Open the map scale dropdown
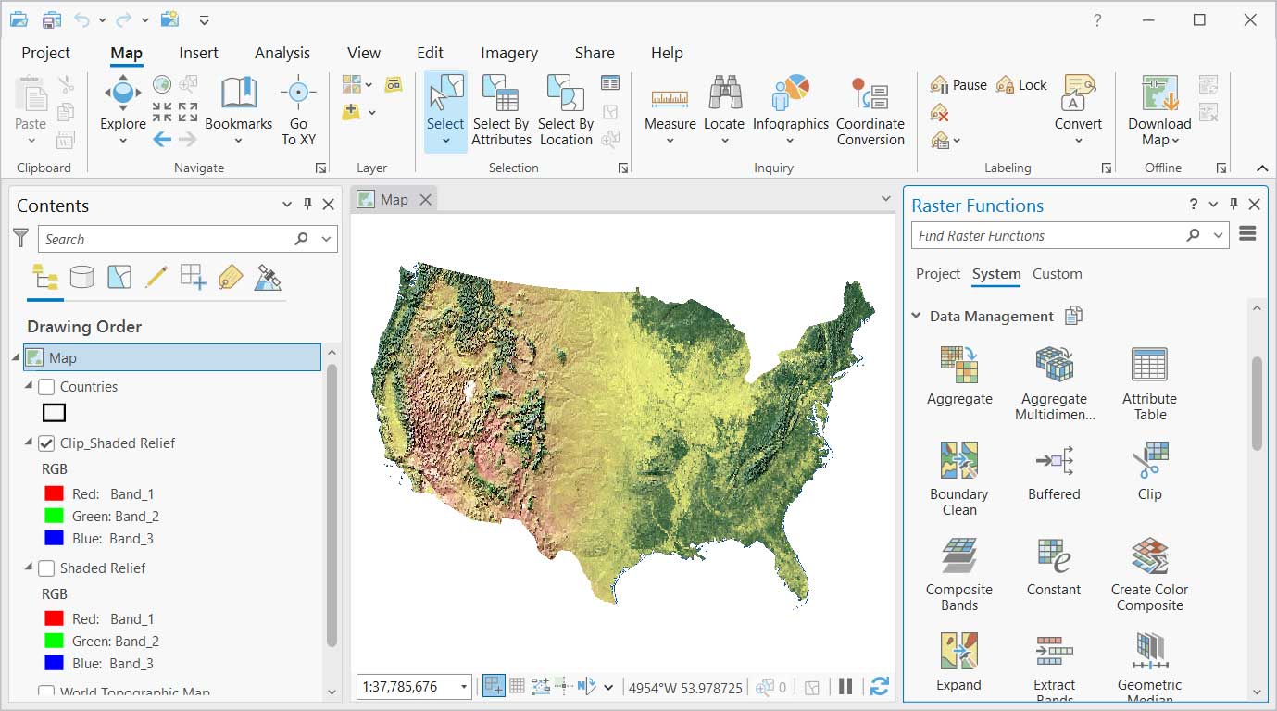This screenshot has height=711, width=1277. (x=464, y=687)
